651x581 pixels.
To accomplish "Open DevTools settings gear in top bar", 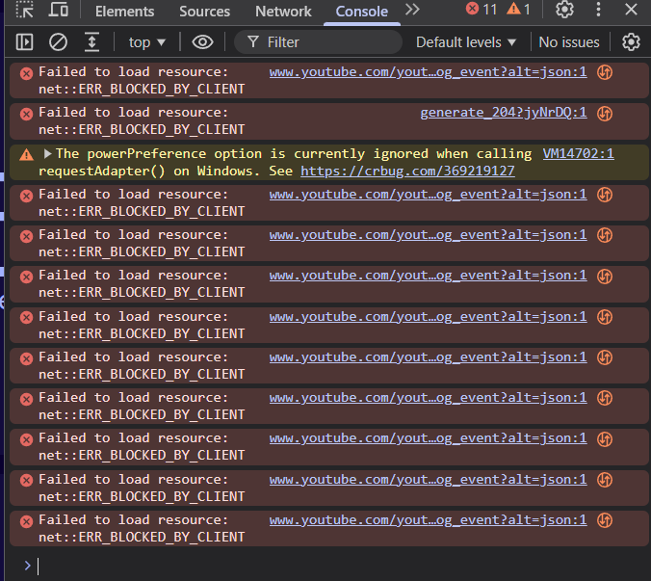I will 564,9.
